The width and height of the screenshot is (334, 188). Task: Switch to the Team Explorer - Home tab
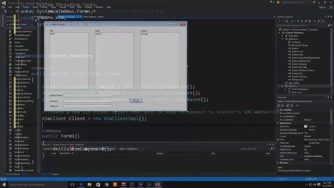click(93, 17)
